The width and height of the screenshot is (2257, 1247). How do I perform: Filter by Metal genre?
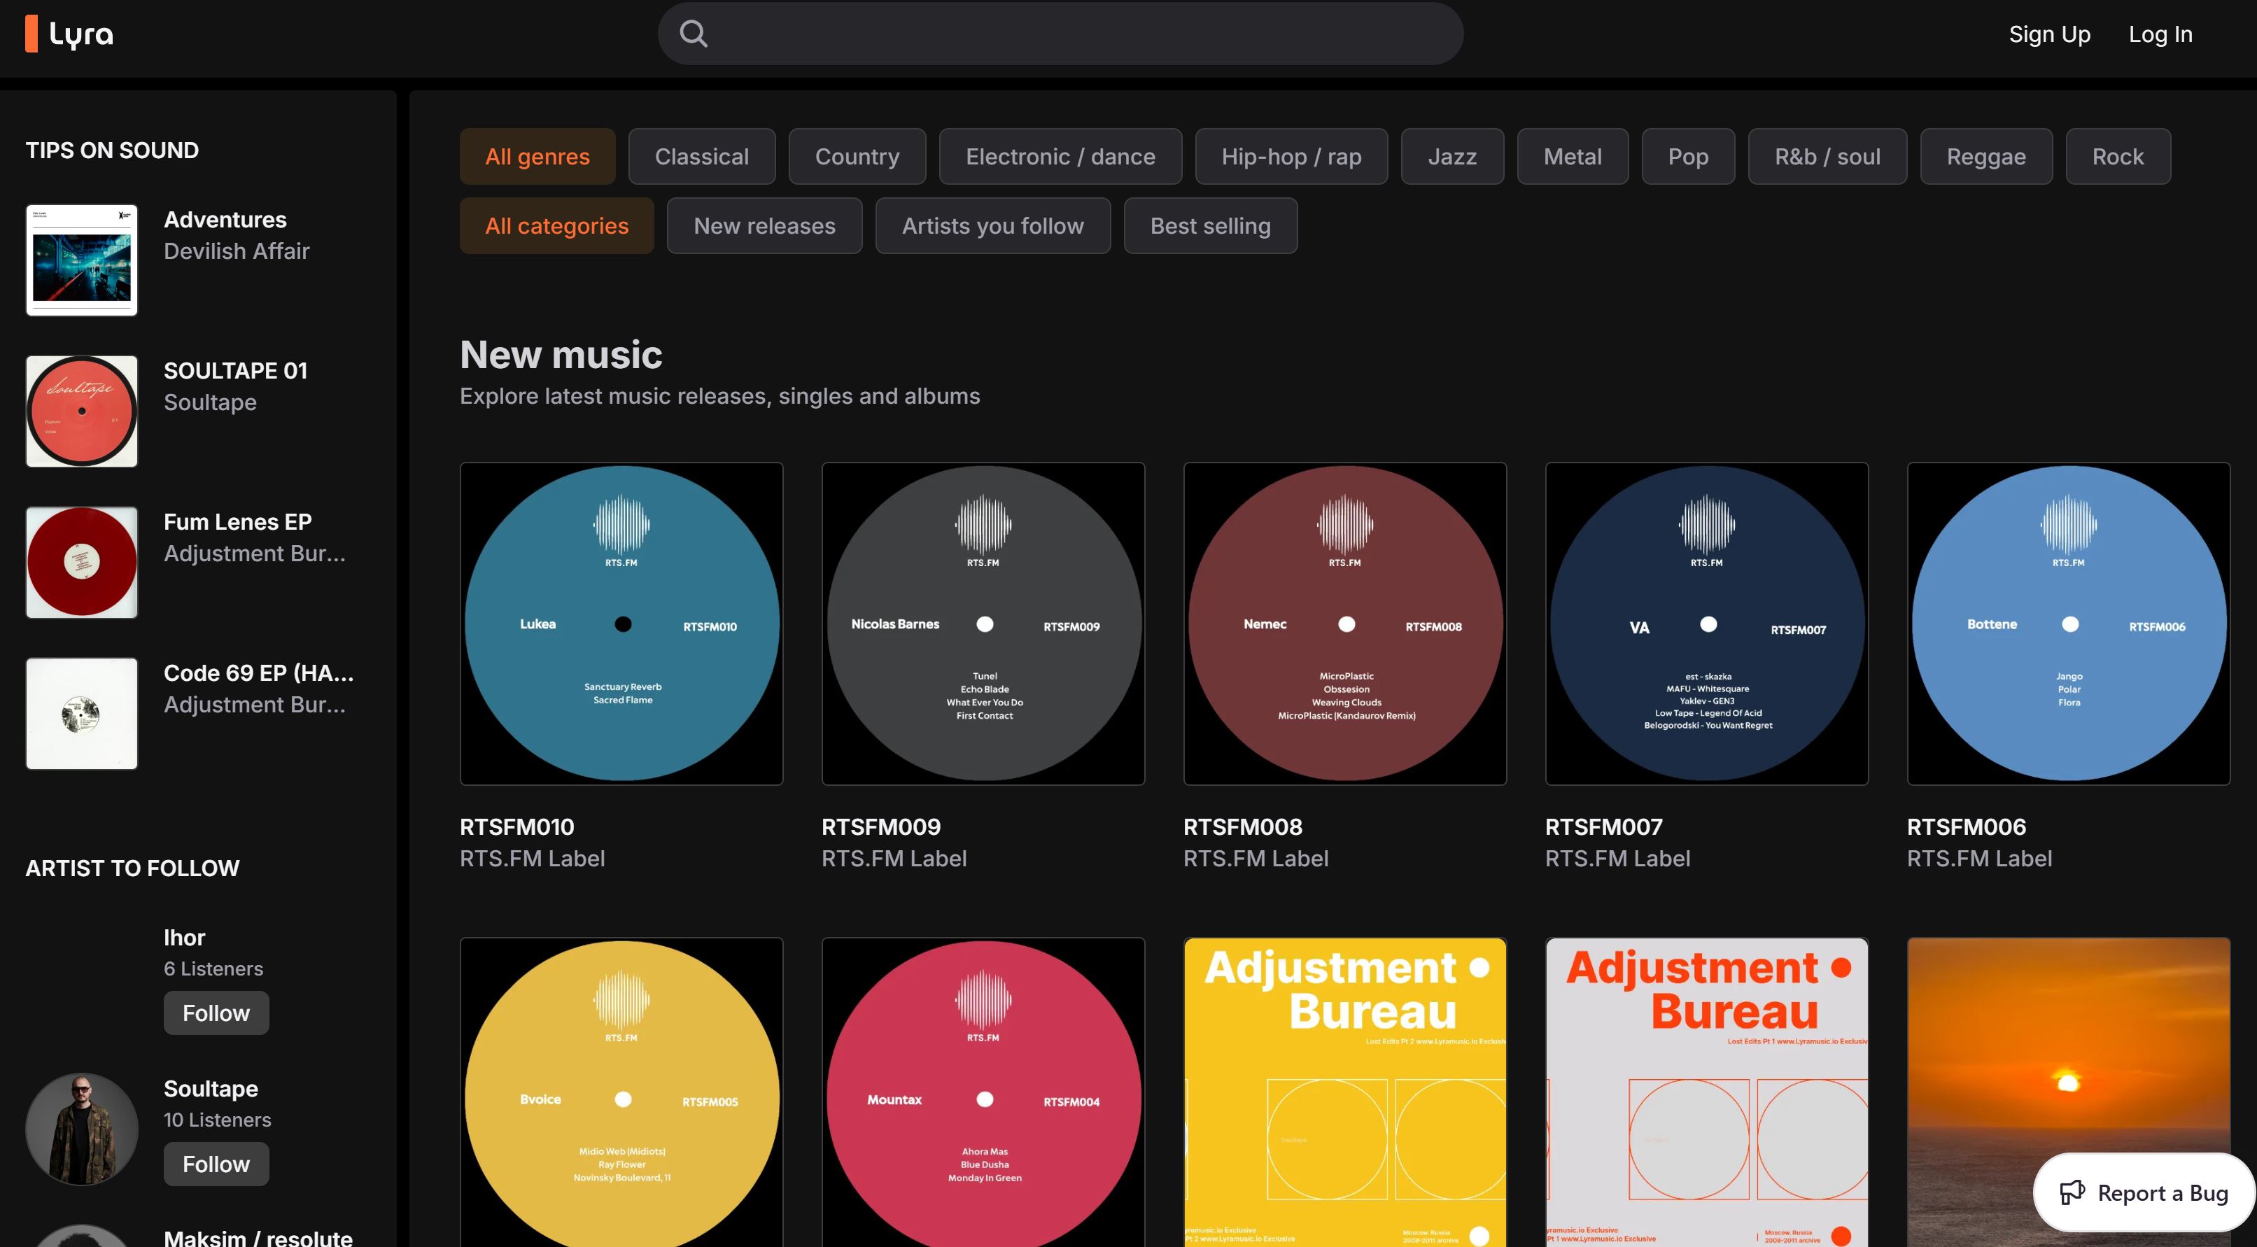(1572, 157)
